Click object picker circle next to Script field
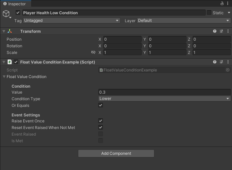The width and height of the screenshot is (232, 170). pyautogui.click(x=228, y=70)
